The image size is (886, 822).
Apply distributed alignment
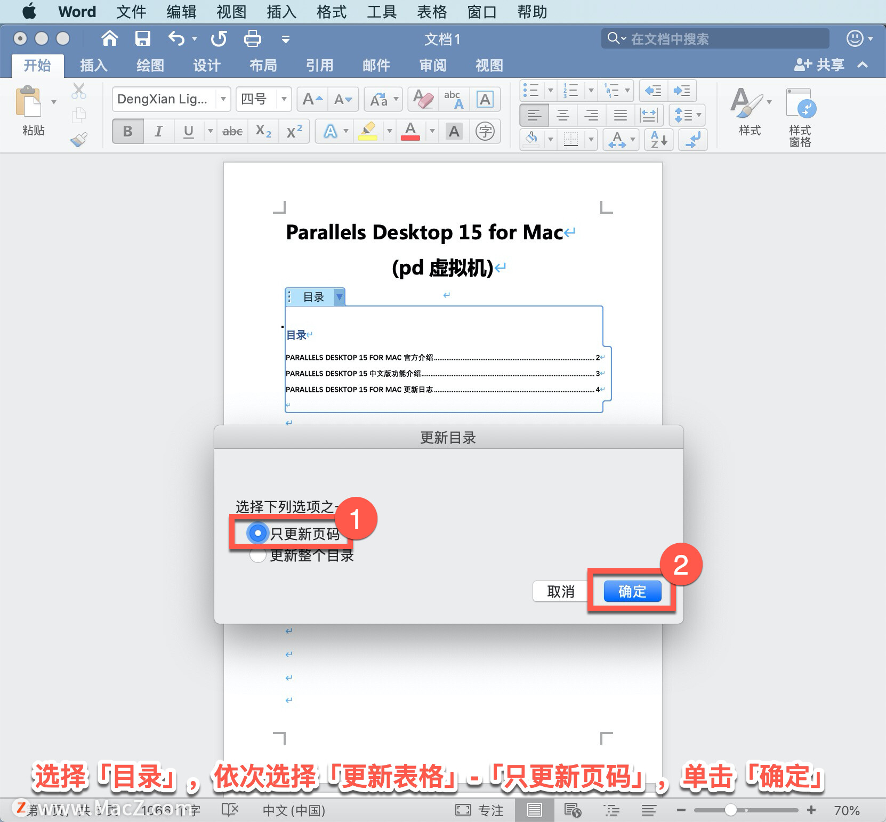coord(649,115)
